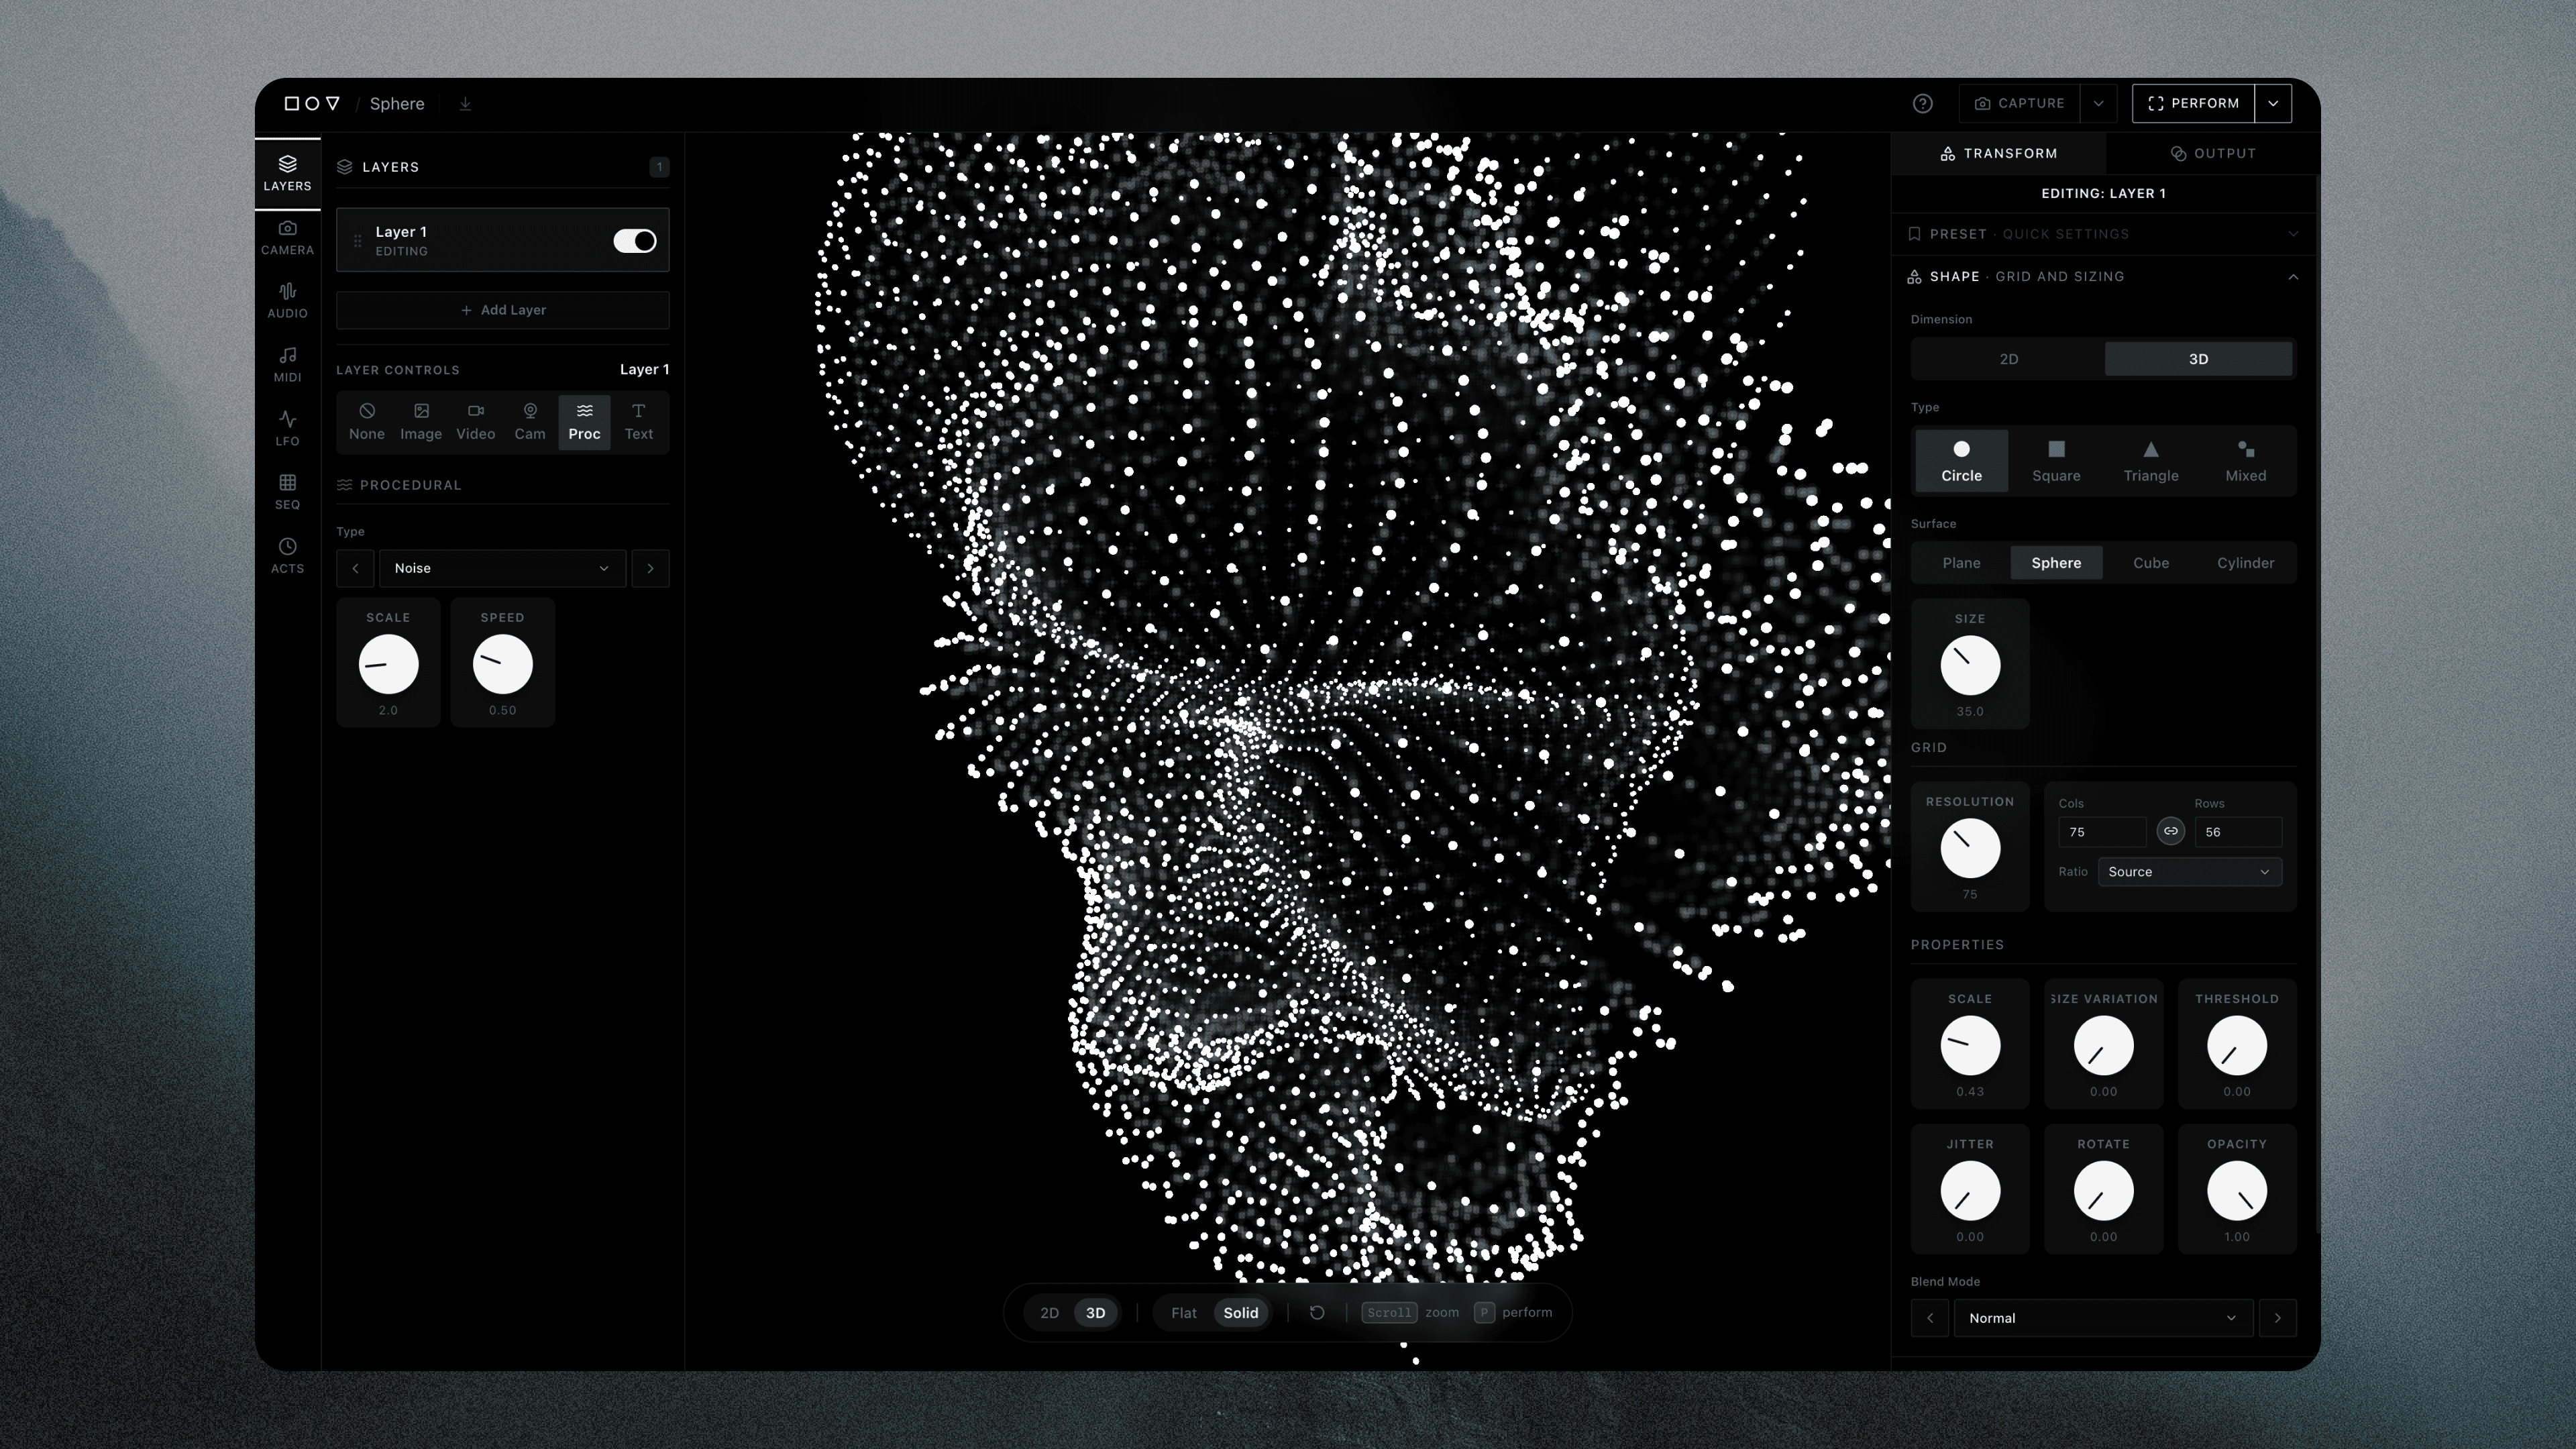The width and height of the screenshot is (2576, 1449).
Task: Click the link cols and rows icon
Action: [x=2170, y=831]
